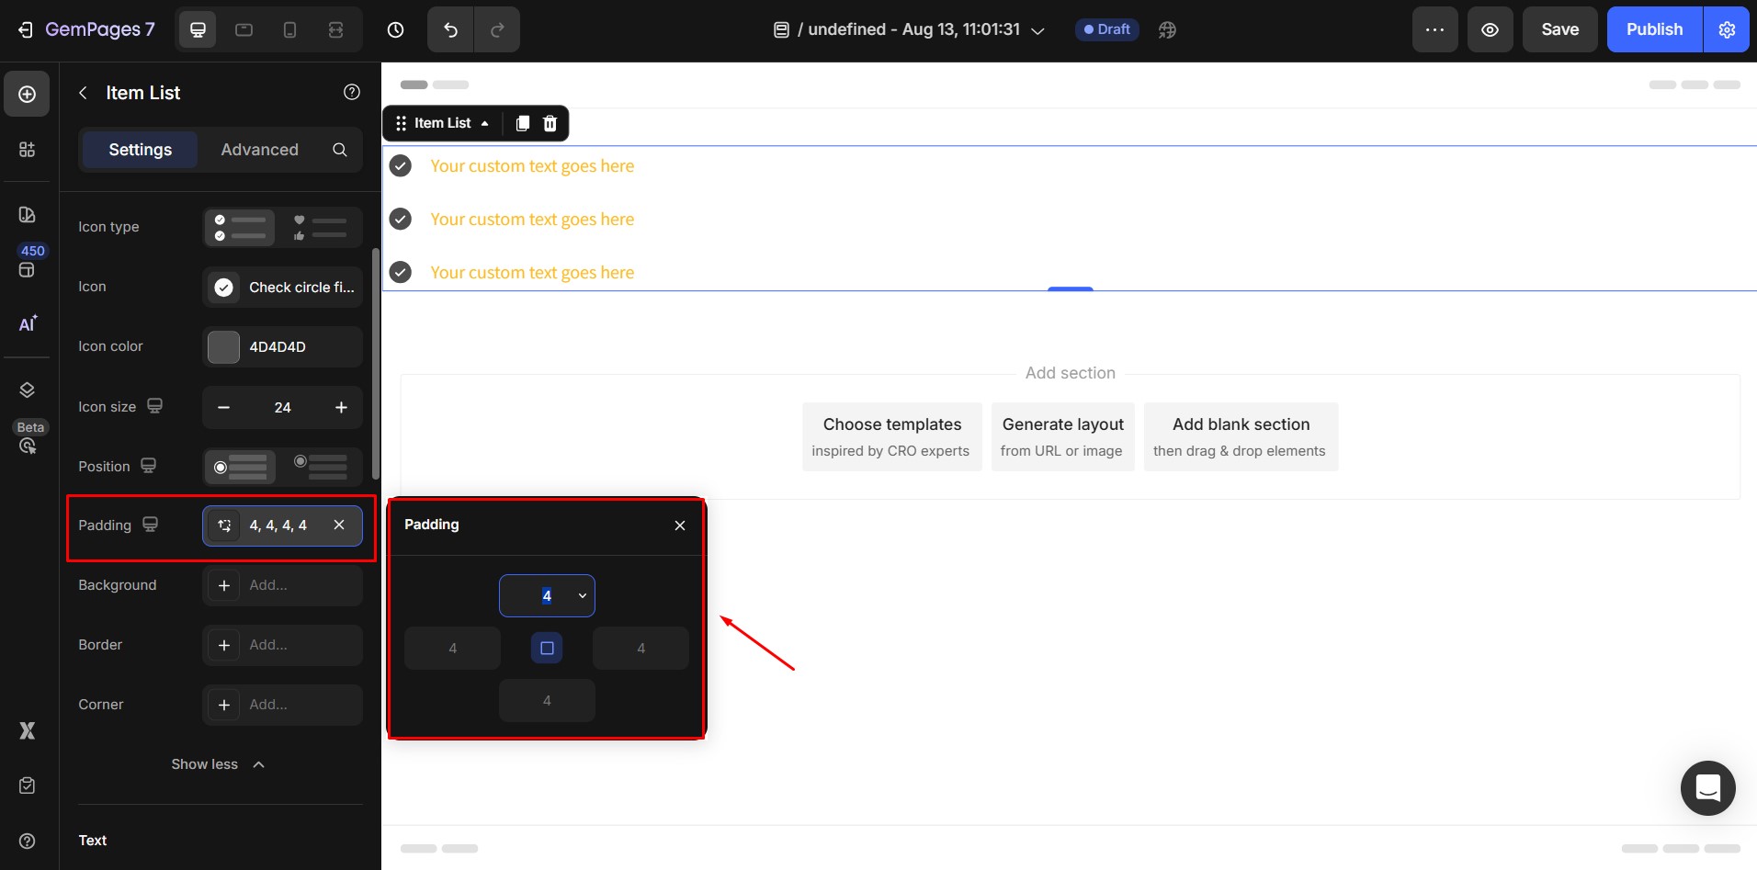The image size is (1757, 870).
Task: Click Add blank section
Action: click(x=1240, y=436)
